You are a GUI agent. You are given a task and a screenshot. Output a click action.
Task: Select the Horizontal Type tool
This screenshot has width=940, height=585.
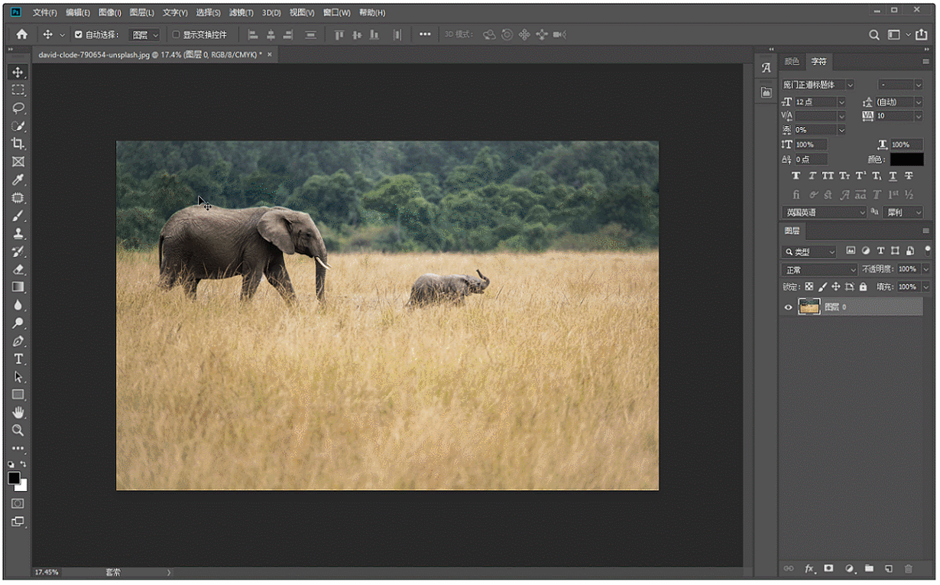tap(18, 359)
